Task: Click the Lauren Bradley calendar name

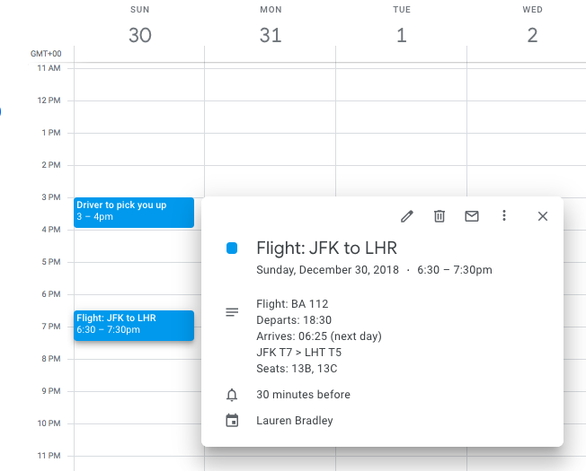Action: click(x=295, y=421)
